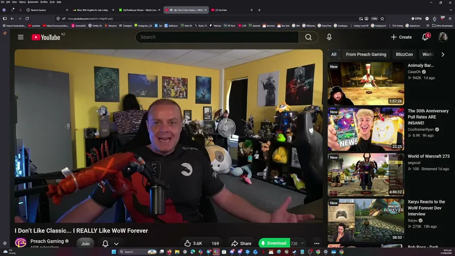Show next filter chips arrow
The width and height of the screenshot is (455, 256).
[x=443, y=54]
